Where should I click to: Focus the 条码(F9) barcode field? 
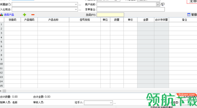pyautogui.click(x=110, y=15)
